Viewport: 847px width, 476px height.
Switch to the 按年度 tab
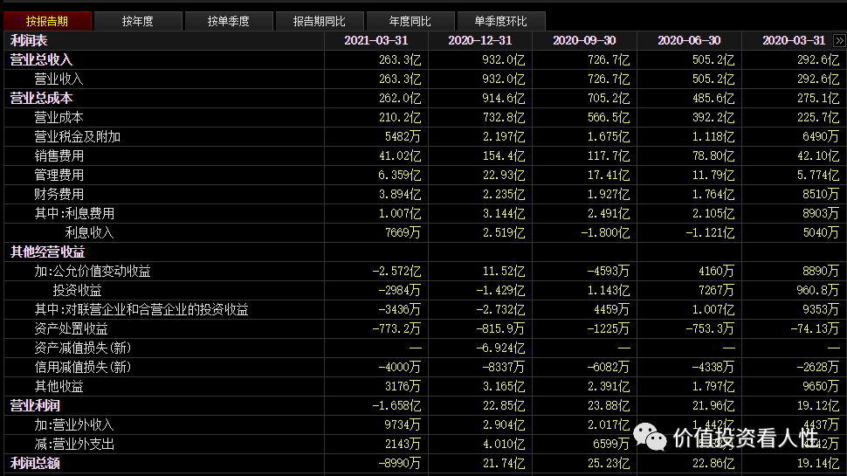click(x=138, y=21)
